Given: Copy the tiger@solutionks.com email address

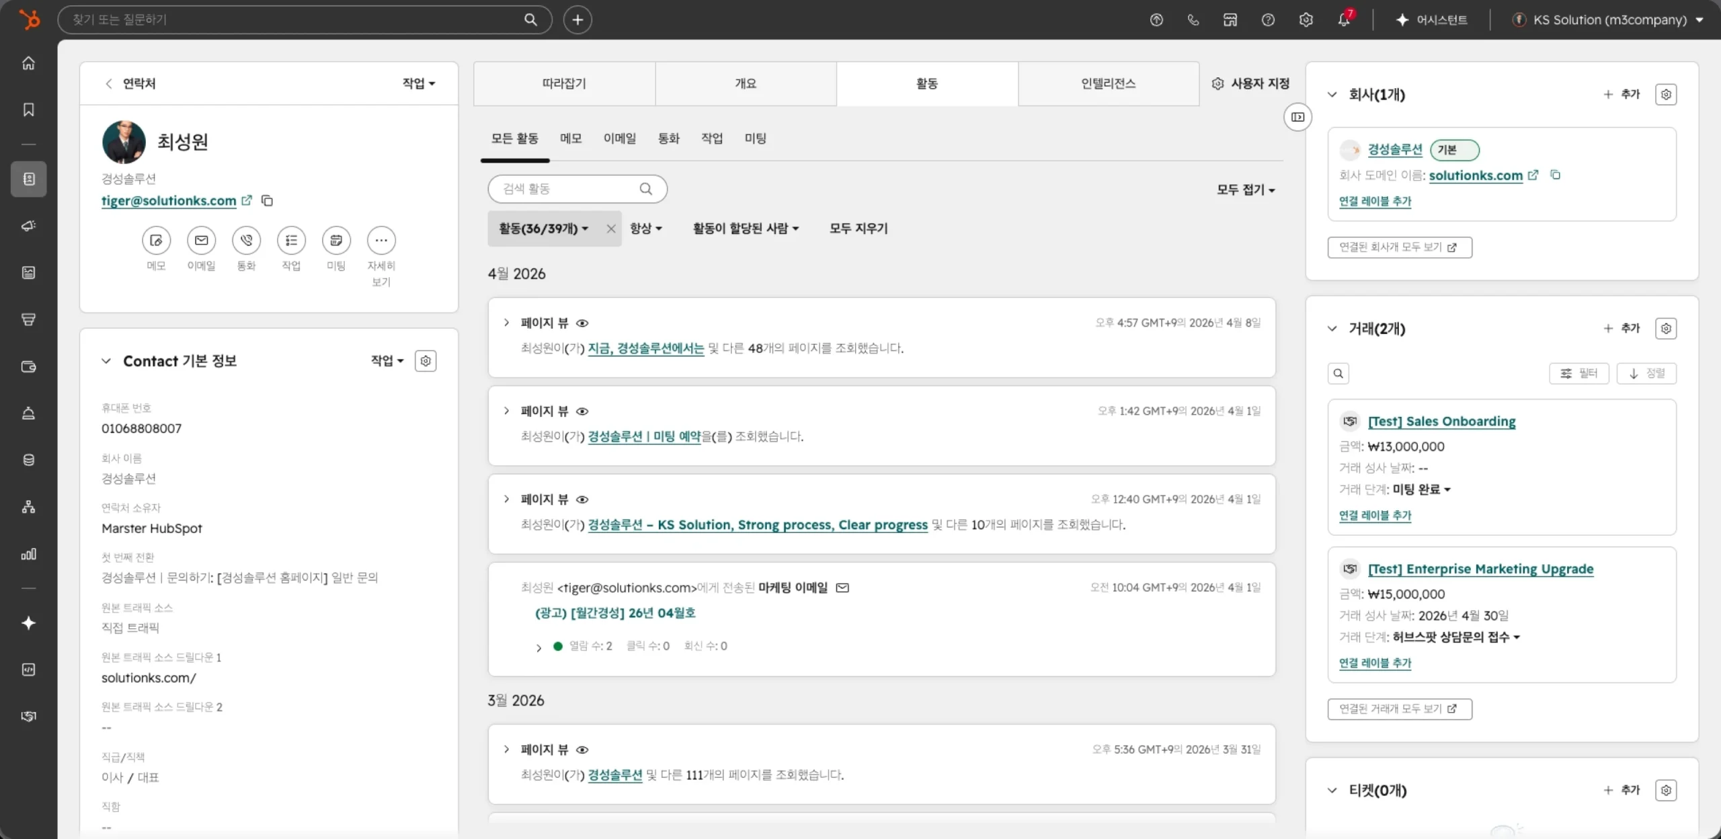Looking at the screenshot, I should pyautogui.click(x=267, y=200).
